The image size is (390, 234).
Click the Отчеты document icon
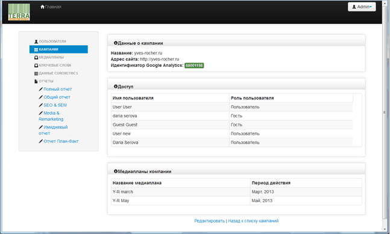pyautogui.click(x=36, y=81)
